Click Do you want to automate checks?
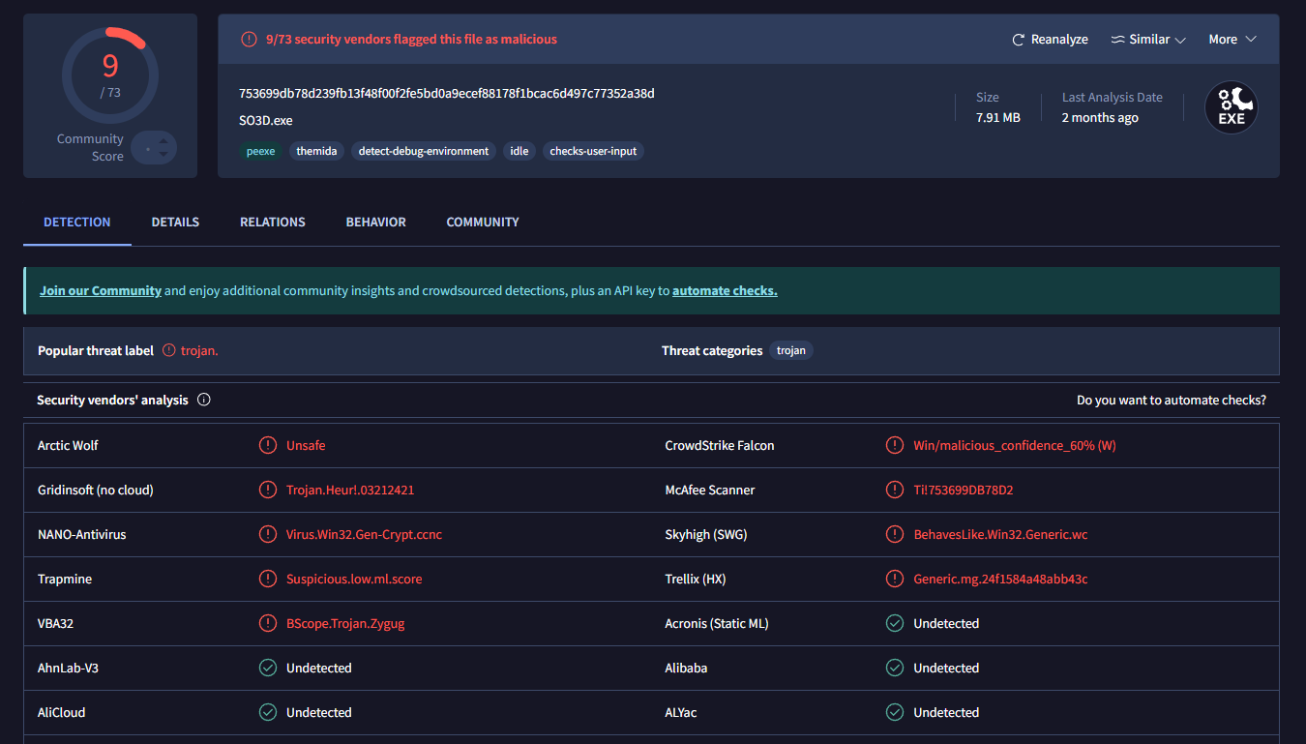The height and width of the screenshot is (744, 1306). tap(1172, 400)
